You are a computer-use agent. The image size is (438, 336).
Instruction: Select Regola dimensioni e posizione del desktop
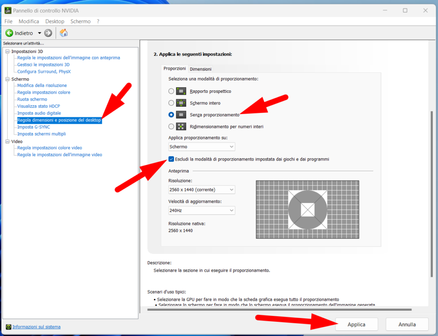click(x=59, y=120)
